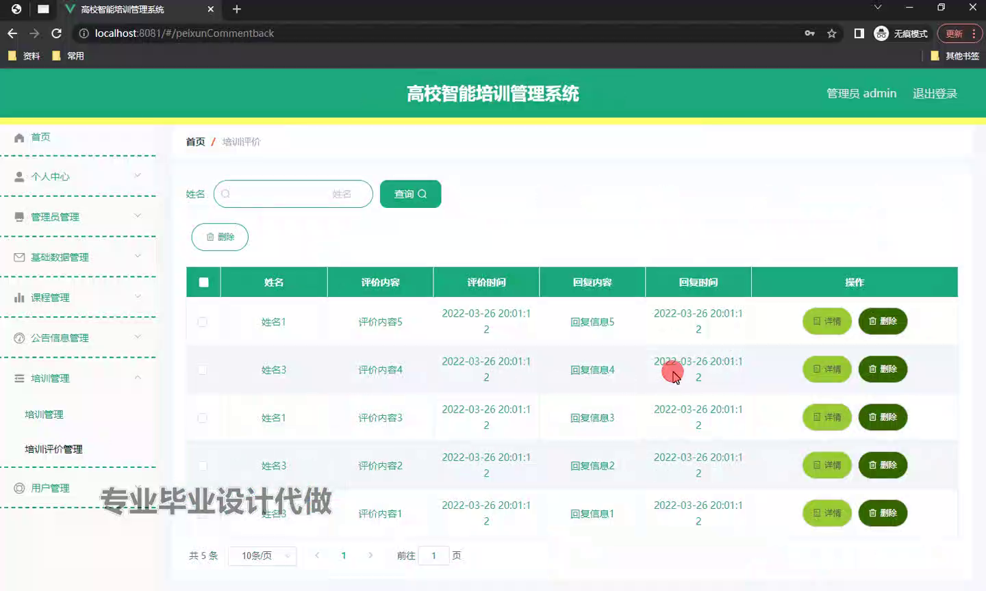The height and width of the screenshot is (591, 986).
Task: Reload the page with the browser refresh icon
Action: coord(57,33)
